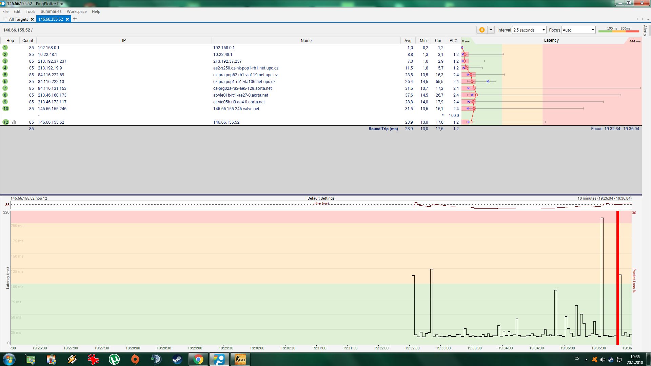Image resolution: width=651 pixels, height=366 pixels.
Task: Open the Summaries menu
Action: (51, 11)
